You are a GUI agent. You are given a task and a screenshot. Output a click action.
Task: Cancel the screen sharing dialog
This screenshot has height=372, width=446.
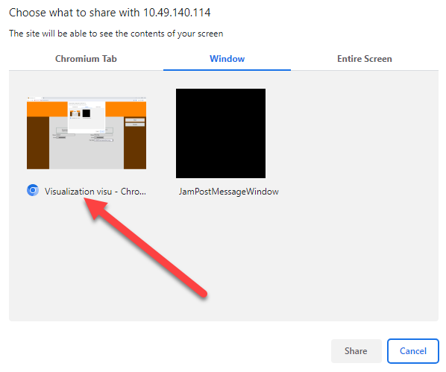(x=413, y=351)
